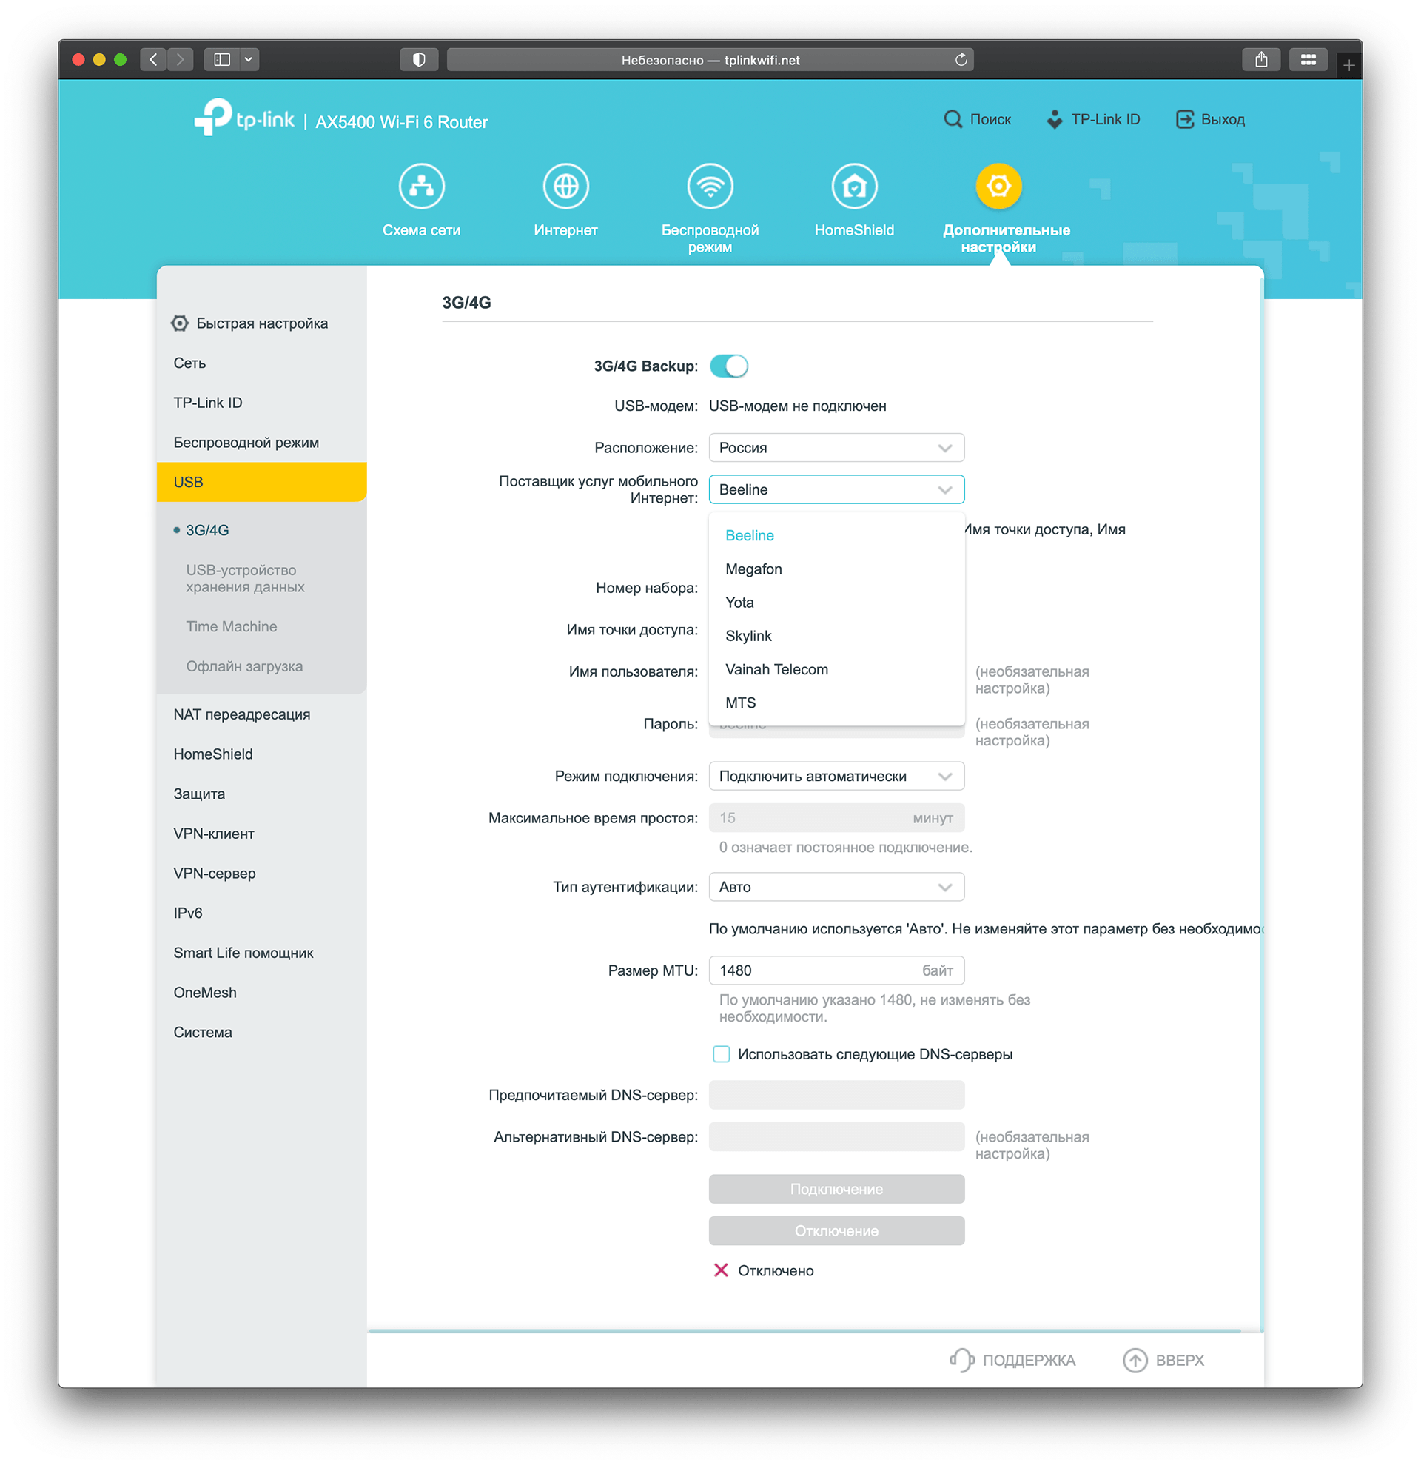Open the Сеть sidebar section
Image resolution: width=1421 pixels, height=1465 pixels.
(x=261, y=363)
